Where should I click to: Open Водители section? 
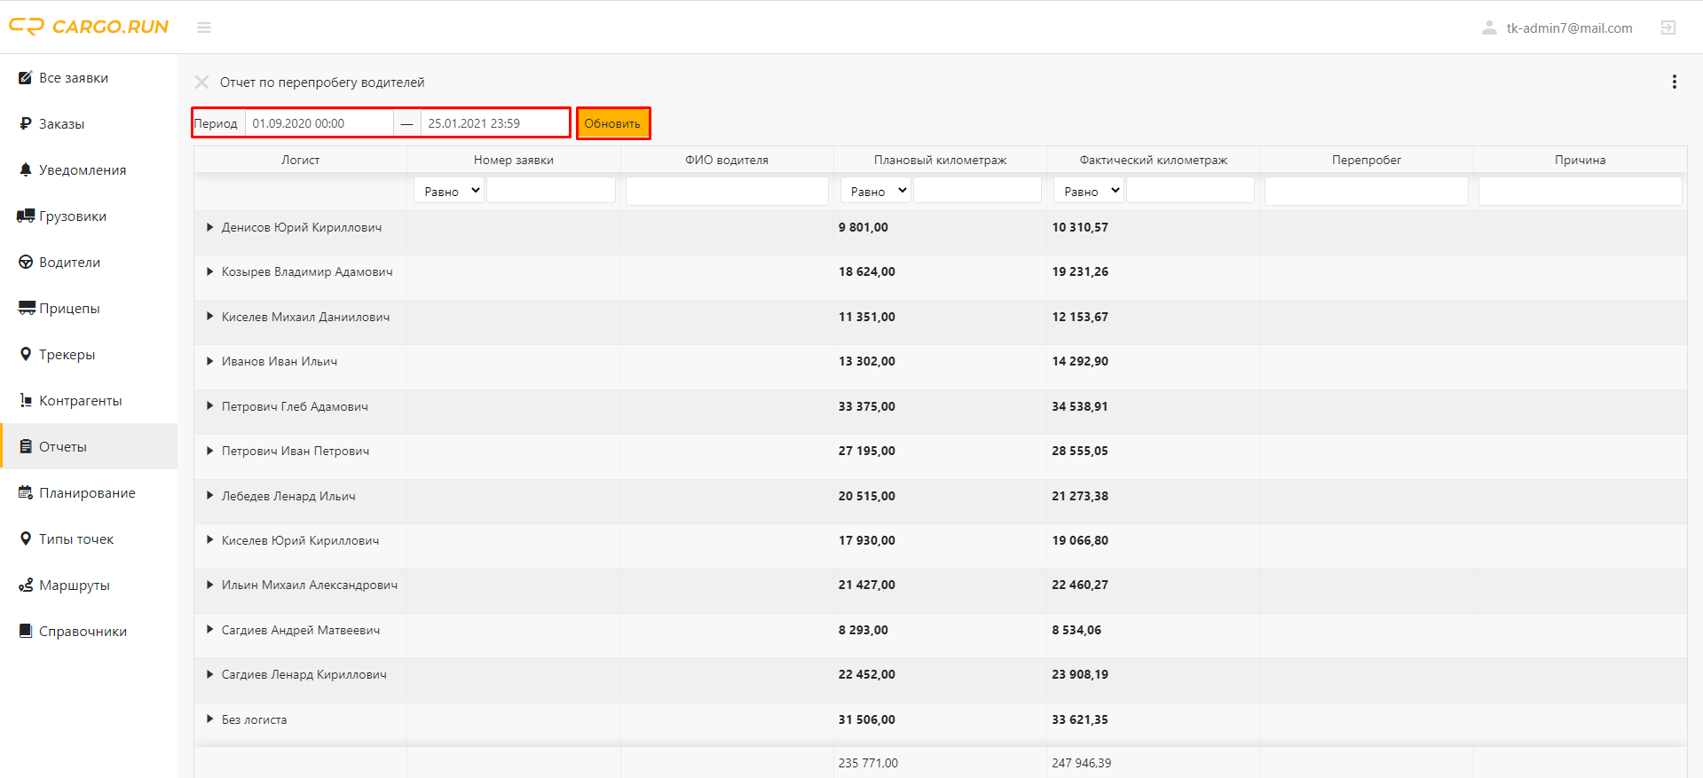click(89, 262)
